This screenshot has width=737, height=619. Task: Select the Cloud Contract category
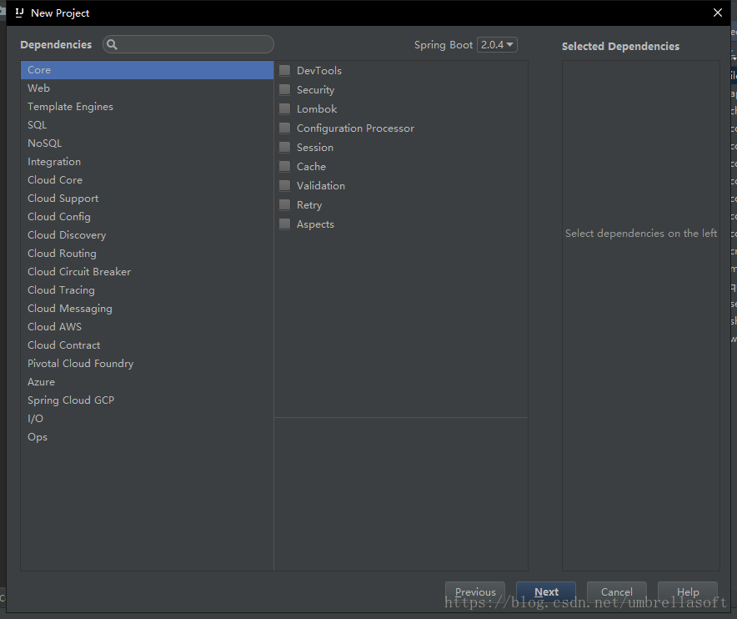[147, 345]
